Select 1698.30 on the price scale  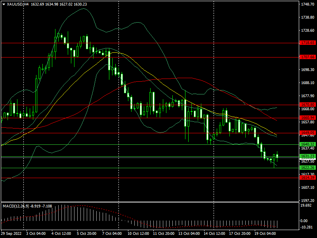pyautogui.click(x=308, y=70)
